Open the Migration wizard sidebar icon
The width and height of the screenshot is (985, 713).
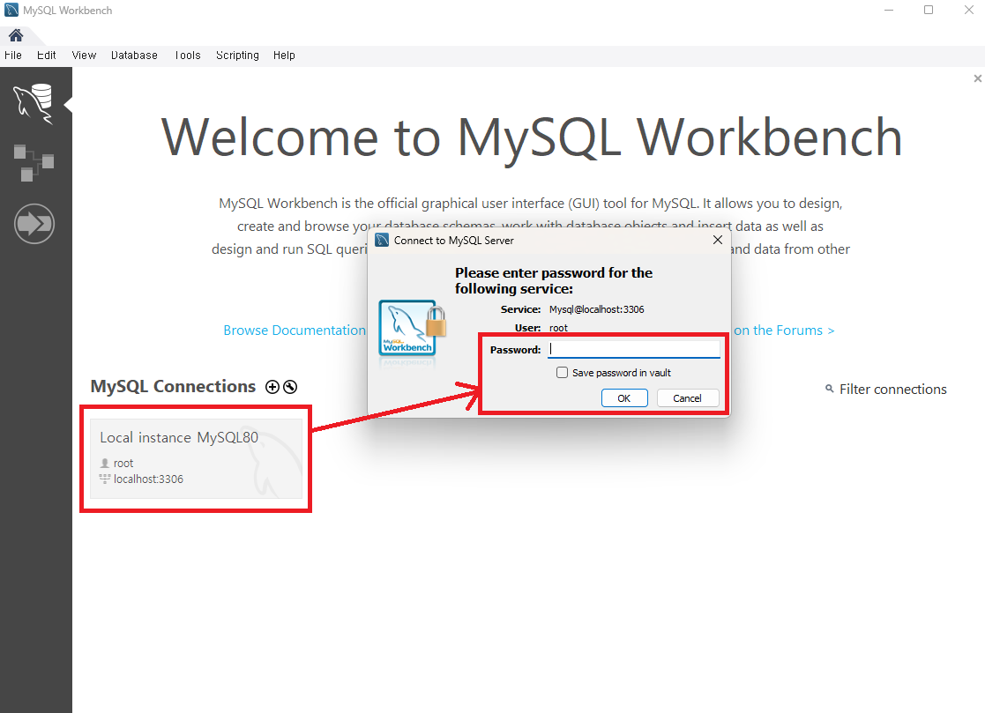click(x=34, y=224)
